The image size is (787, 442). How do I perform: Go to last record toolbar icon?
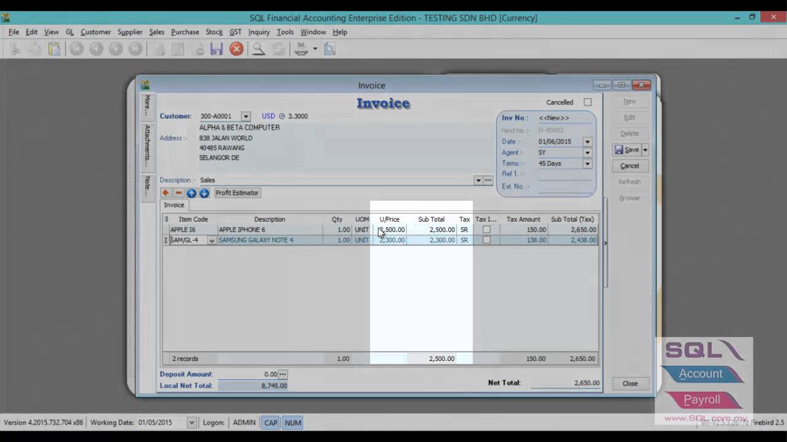[x=135, y=49]
